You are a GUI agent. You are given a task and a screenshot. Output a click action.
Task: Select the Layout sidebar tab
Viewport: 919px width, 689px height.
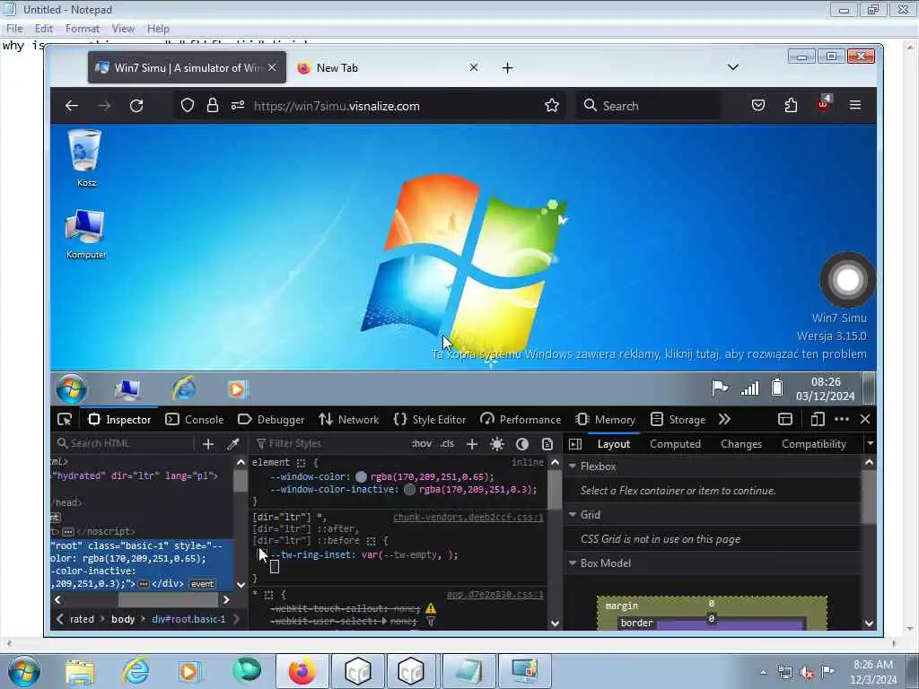[614, 444]
